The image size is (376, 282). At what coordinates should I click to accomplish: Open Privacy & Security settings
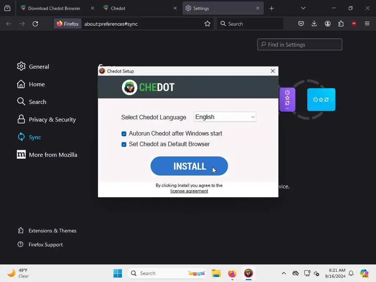point(47,119)
